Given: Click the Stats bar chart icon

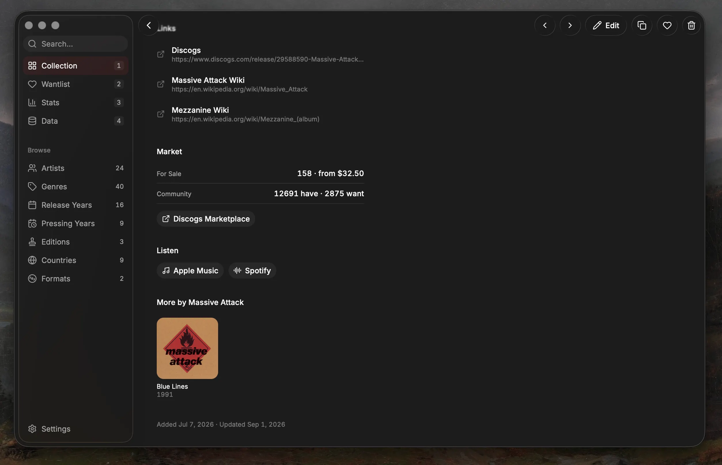Looking at the screenshot, I should pos(32,102).
